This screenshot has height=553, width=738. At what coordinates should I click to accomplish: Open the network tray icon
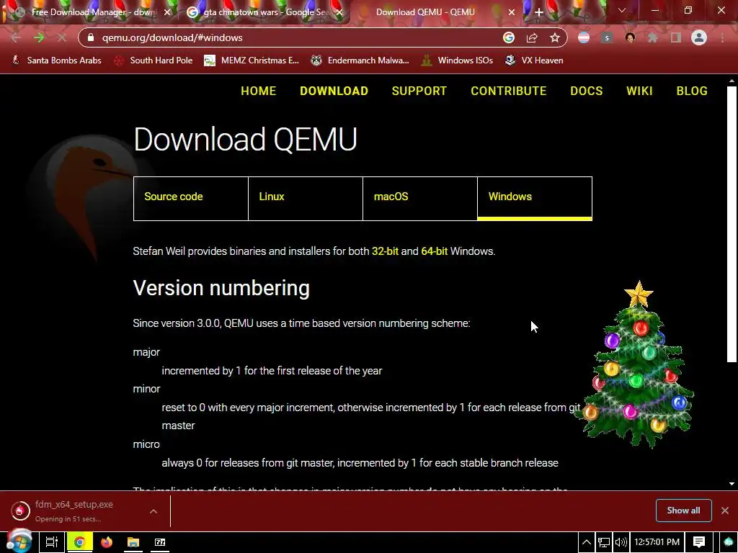point(604,542)
